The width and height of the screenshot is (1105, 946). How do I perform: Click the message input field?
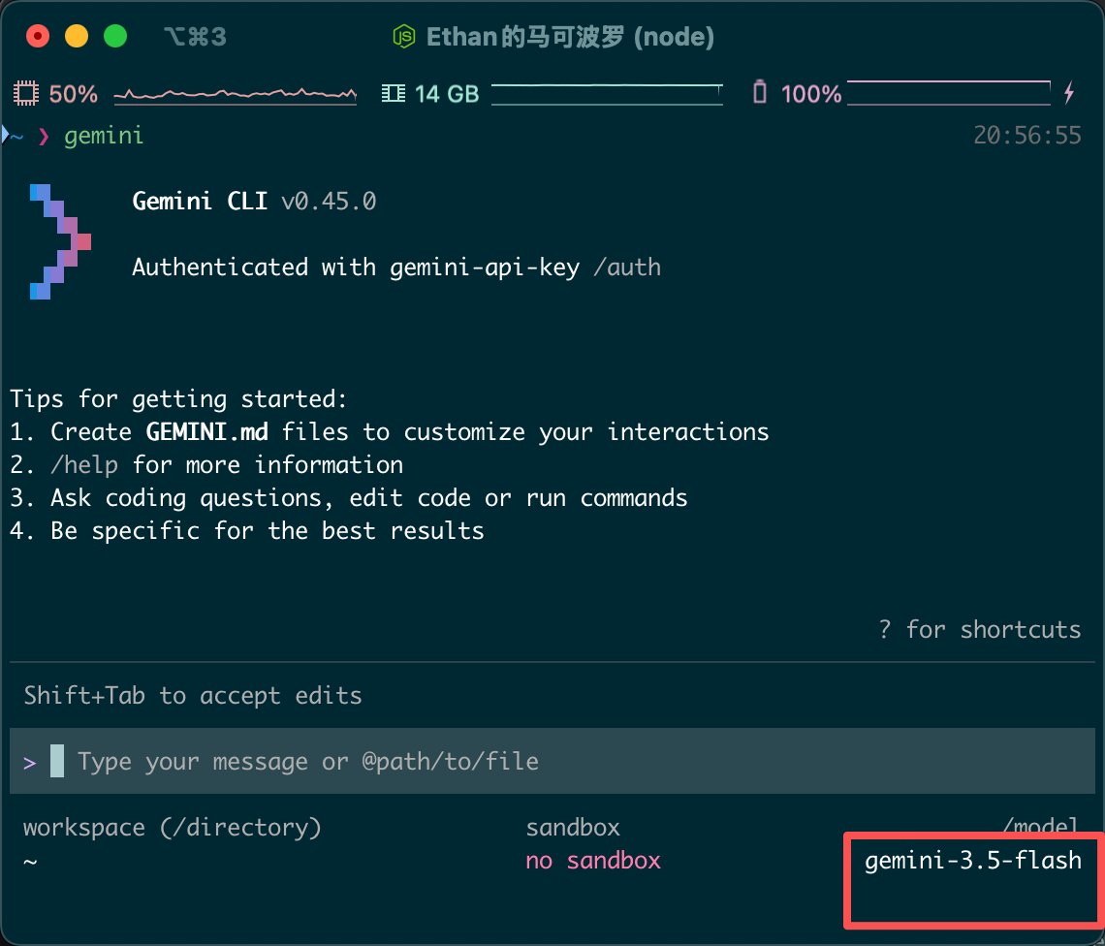pyautogui.click(x=552, y=761)
